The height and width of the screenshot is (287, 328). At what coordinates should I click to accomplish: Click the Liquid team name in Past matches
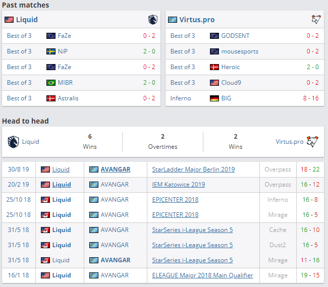[27, 20]
